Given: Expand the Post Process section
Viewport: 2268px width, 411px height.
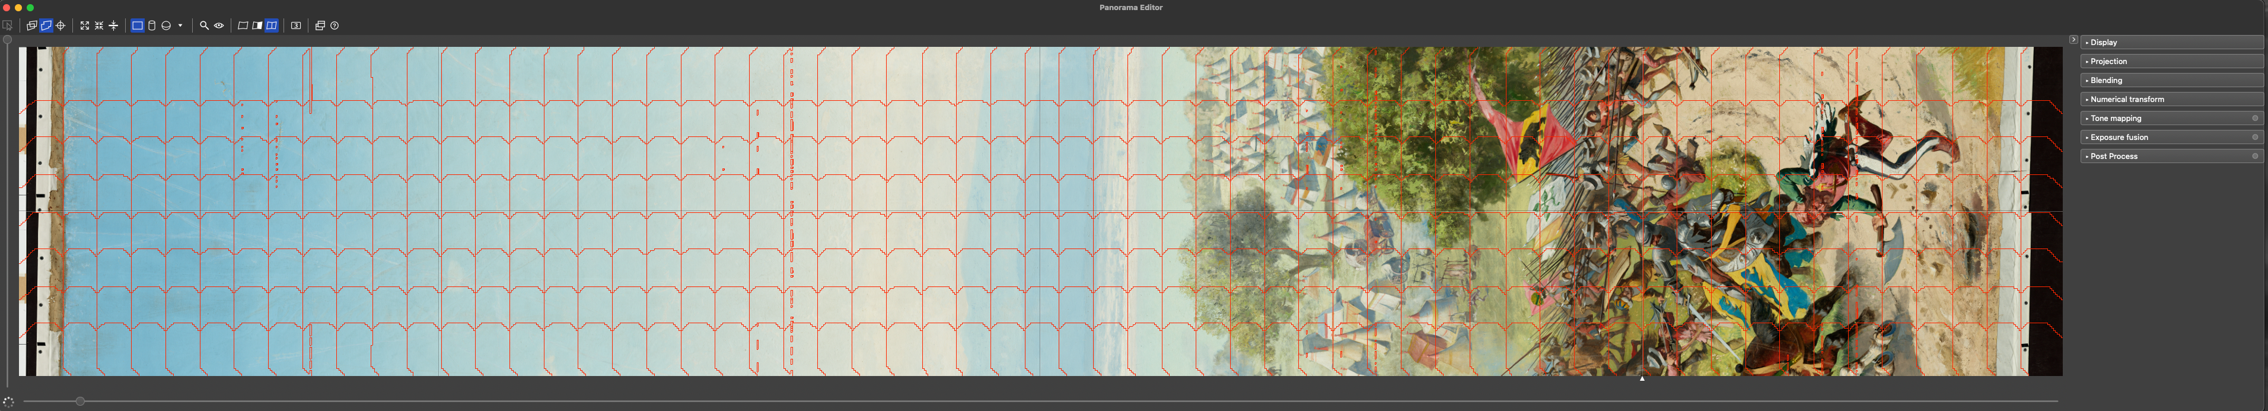Looking at the screenshot, I should pyautogui.click(x=2172, y=157).
